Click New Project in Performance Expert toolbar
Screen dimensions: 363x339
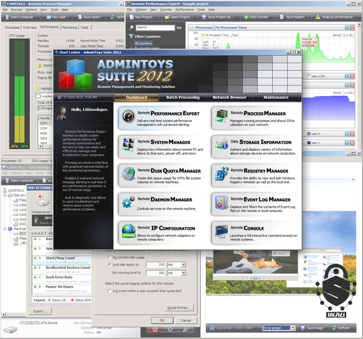pyautogui.click(x=141, y=17)
